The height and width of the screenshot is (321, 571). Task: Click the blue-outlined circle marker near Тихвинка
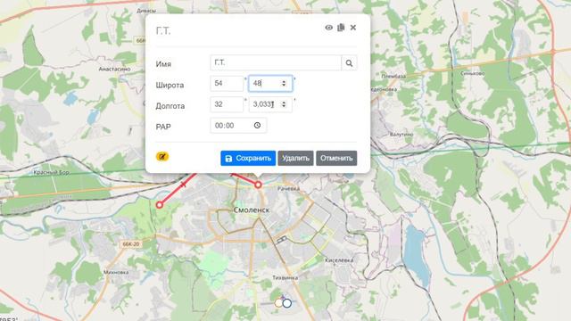[287, 303]
